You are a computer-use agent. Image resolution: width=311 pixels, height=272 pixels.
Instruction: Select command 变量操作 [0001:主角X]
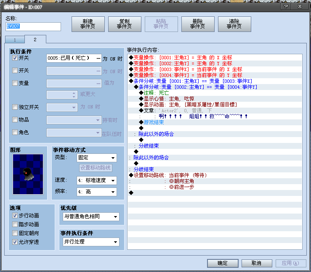tap(215, 58)
